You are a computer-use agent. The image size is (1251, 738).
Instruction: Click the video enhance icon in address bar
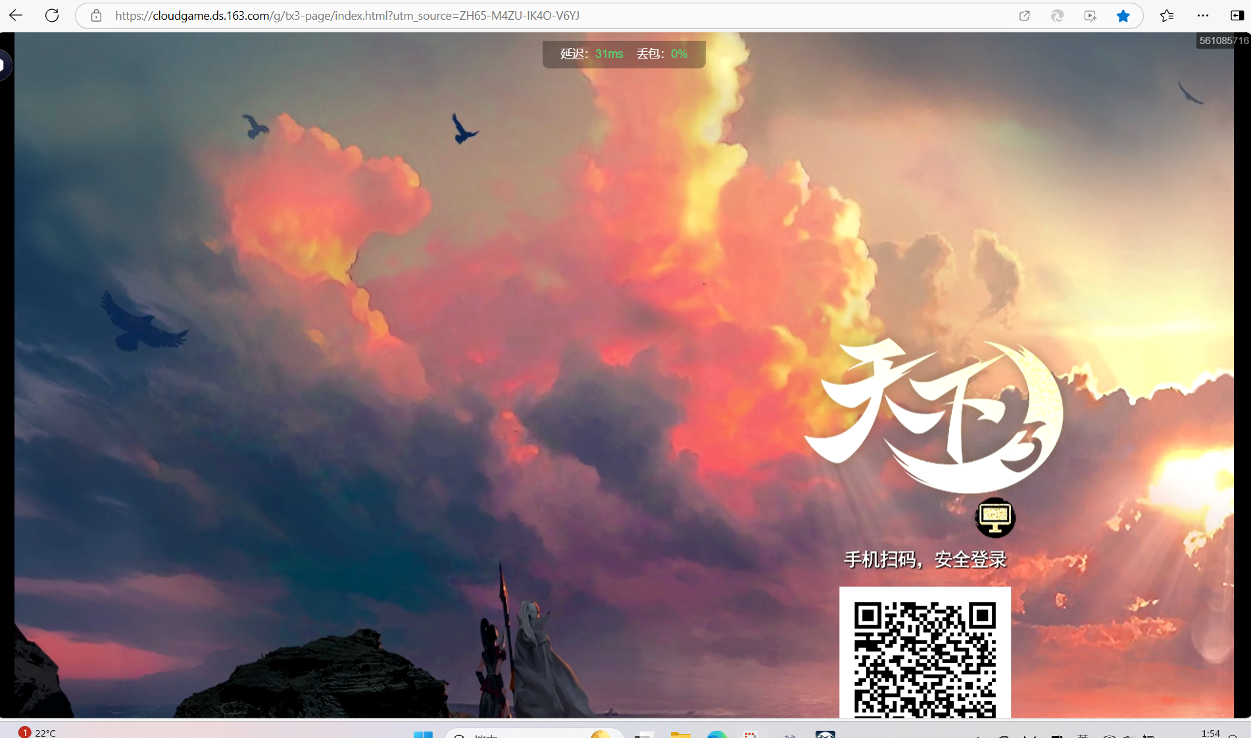pyautogui.click(x=1090, y=16)
